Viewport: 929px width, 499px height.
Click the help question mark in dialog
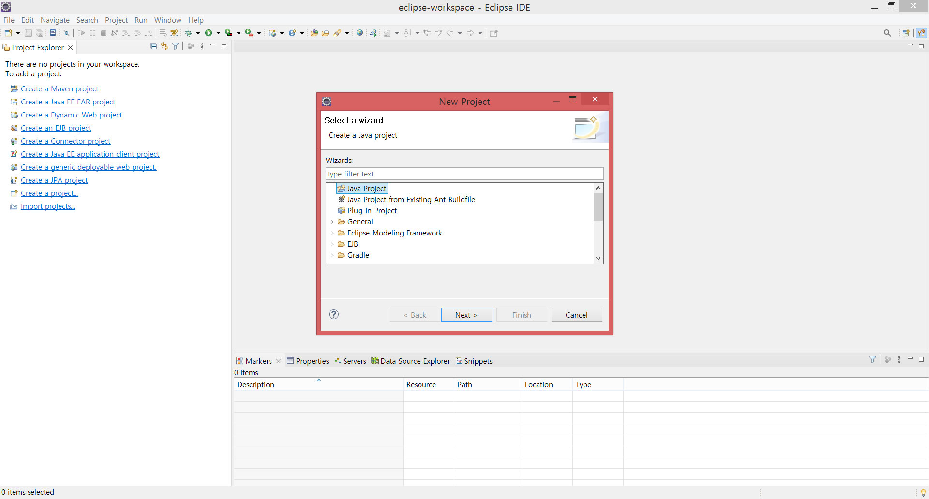click(x=334, y=314)
